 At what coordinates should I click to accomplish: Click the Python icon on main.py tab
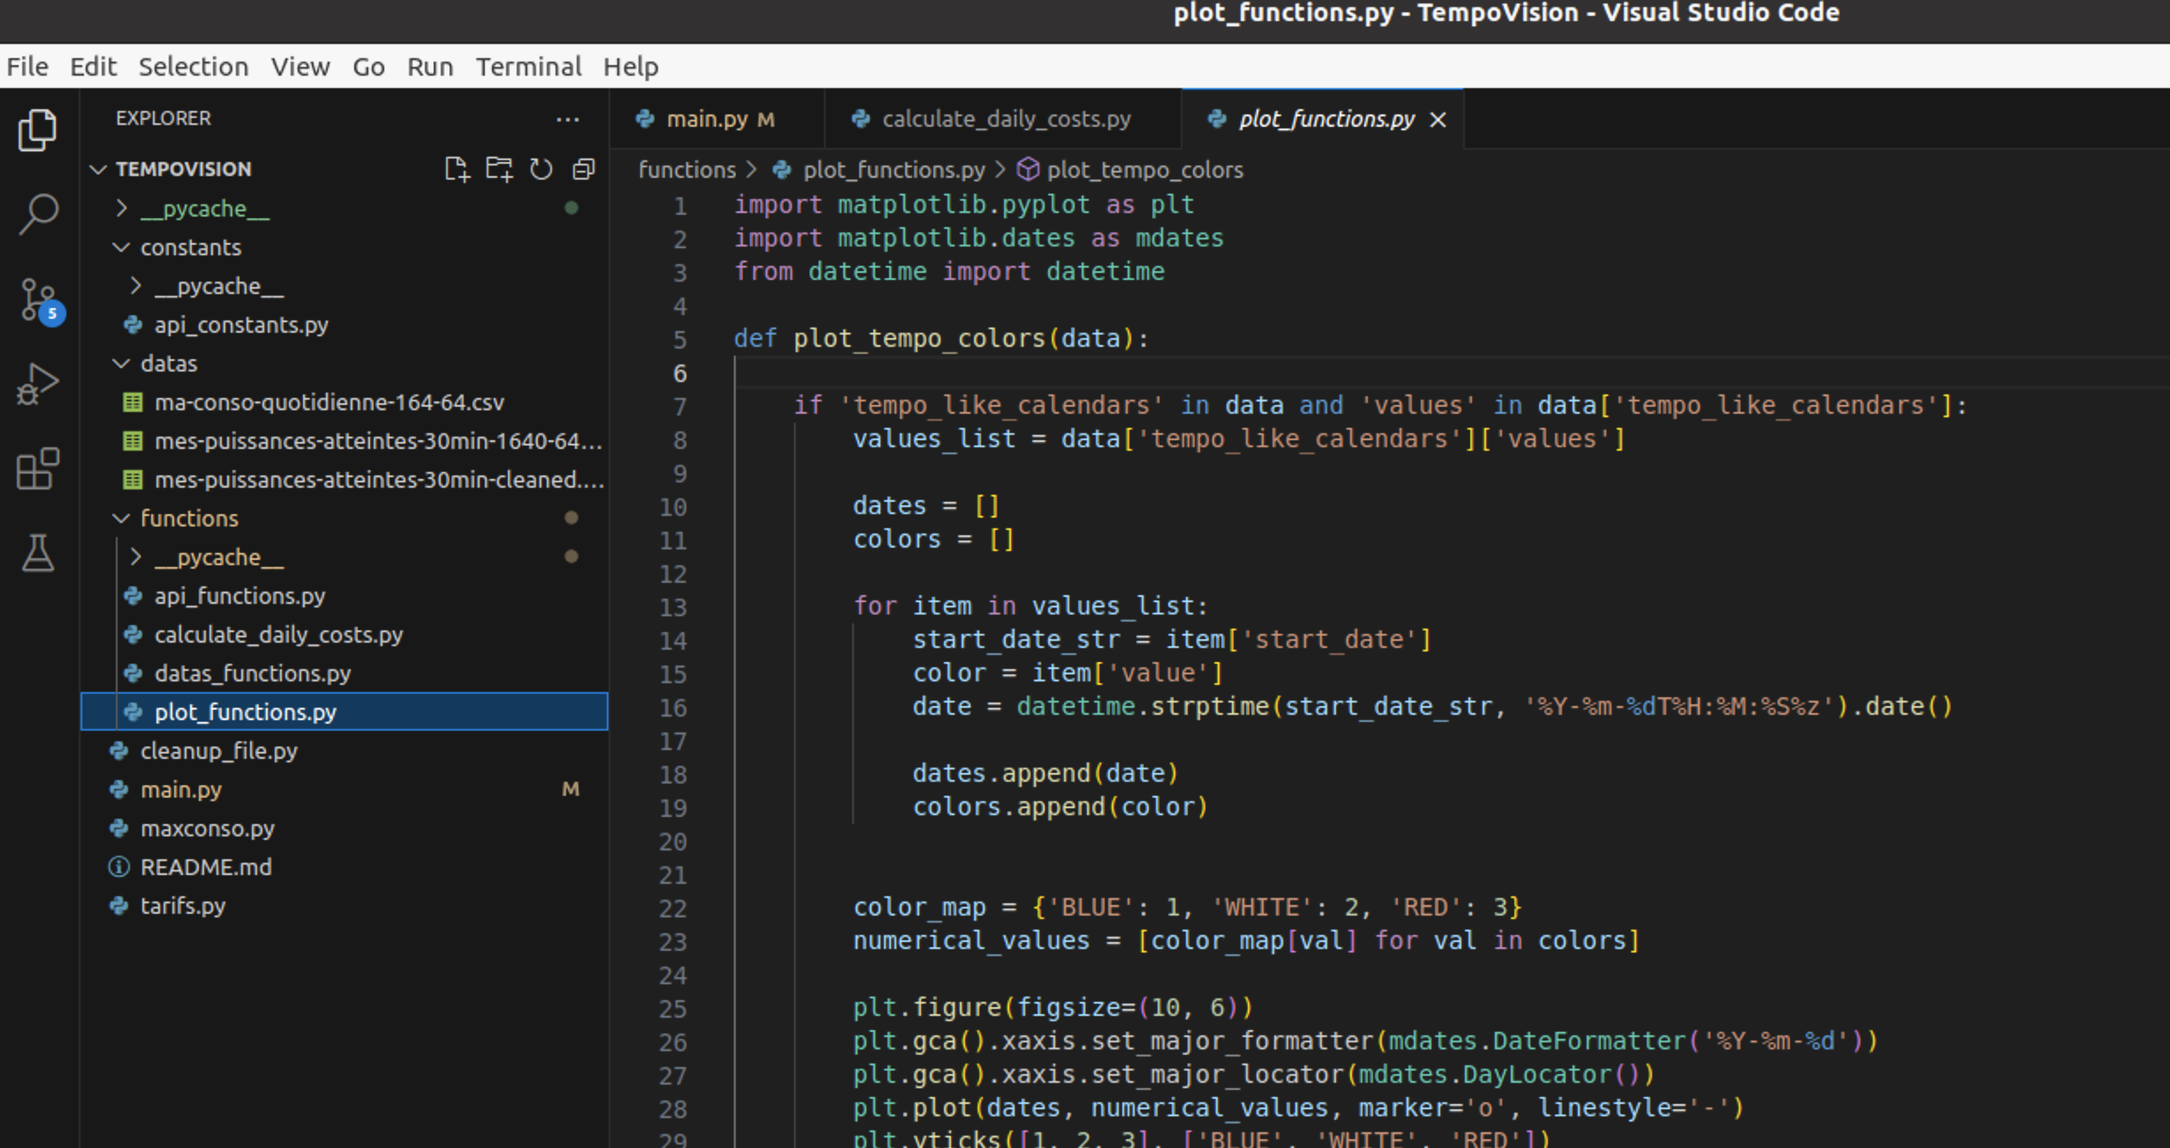(x=646, y=119)
